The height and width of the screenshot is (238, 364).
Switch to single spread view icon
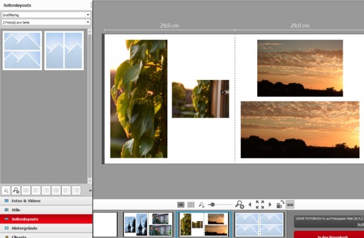181,205
